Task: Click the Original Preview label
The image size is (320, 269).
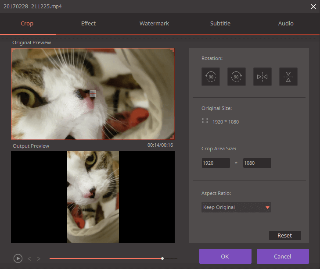Action: tap(32, 42)
